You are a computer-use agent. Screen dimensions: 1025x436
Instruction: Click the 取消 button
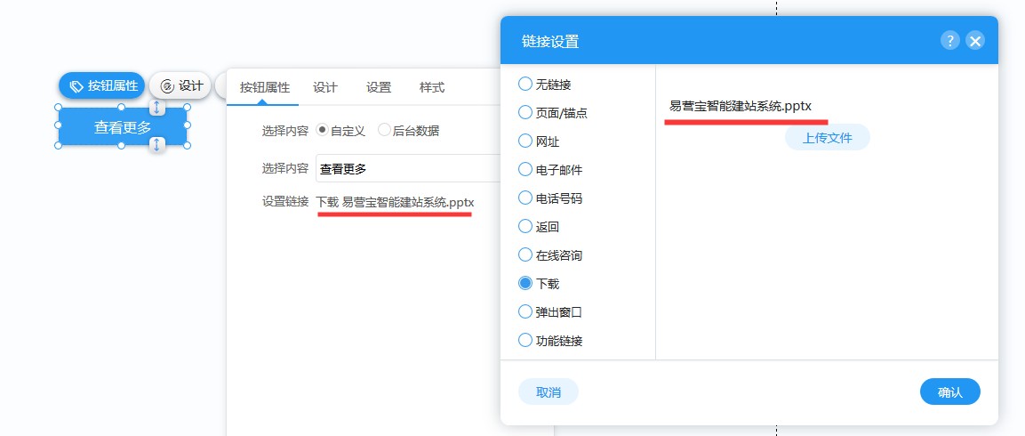pyautogui.click(x=549, y=392)
